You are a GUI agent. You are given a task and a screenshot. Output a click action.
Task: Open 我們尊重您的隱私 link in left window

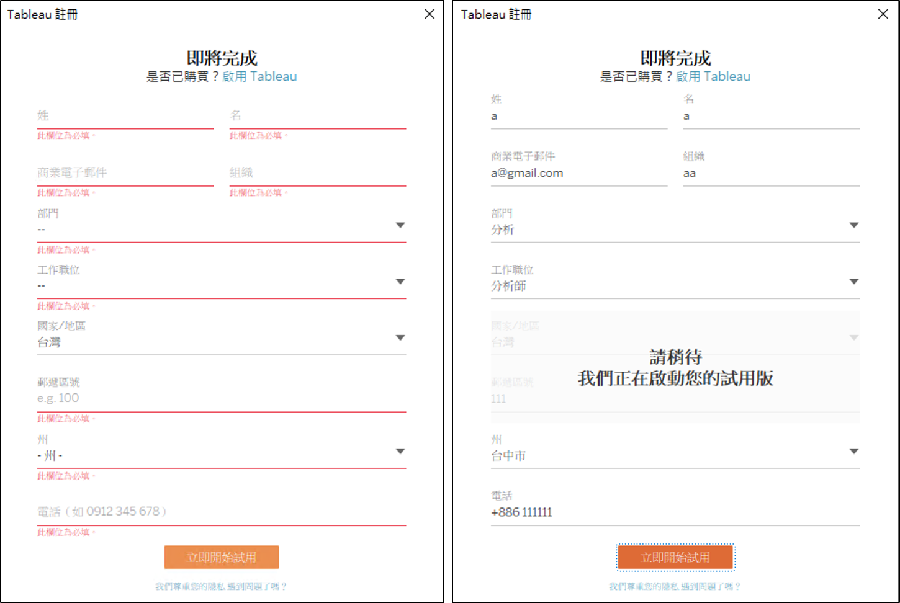[190, 586]
